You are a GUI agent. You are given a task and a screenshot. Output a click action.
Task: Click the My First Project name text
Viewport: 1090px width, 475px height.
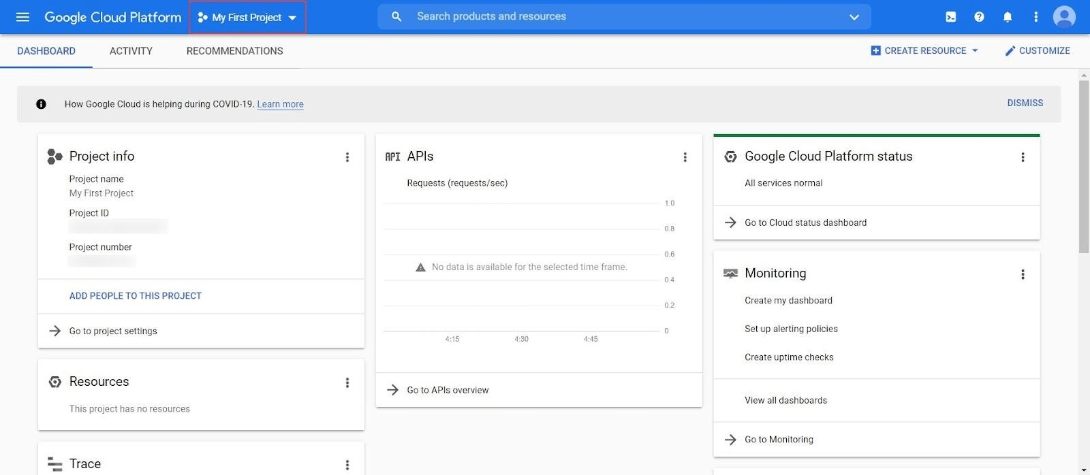coord(101,193)
